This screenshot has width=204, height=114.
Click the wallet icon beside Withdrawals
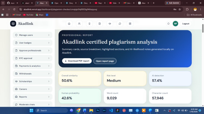(x=16, y=74)
